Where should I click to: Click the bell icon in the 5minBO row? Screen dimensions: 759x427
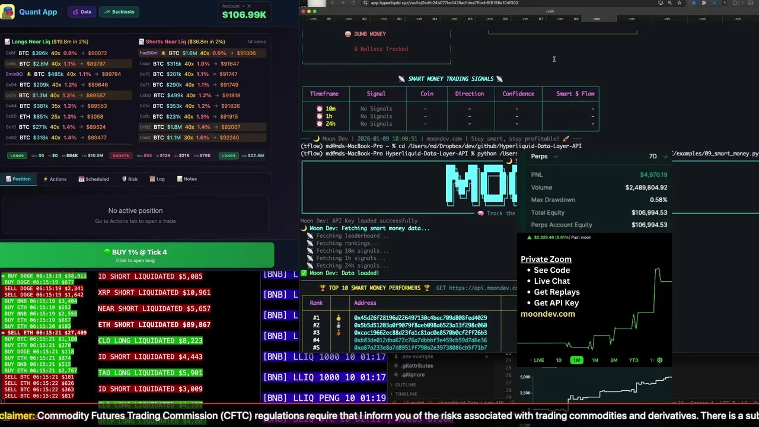pyautogui.click(x=28, y=74)
